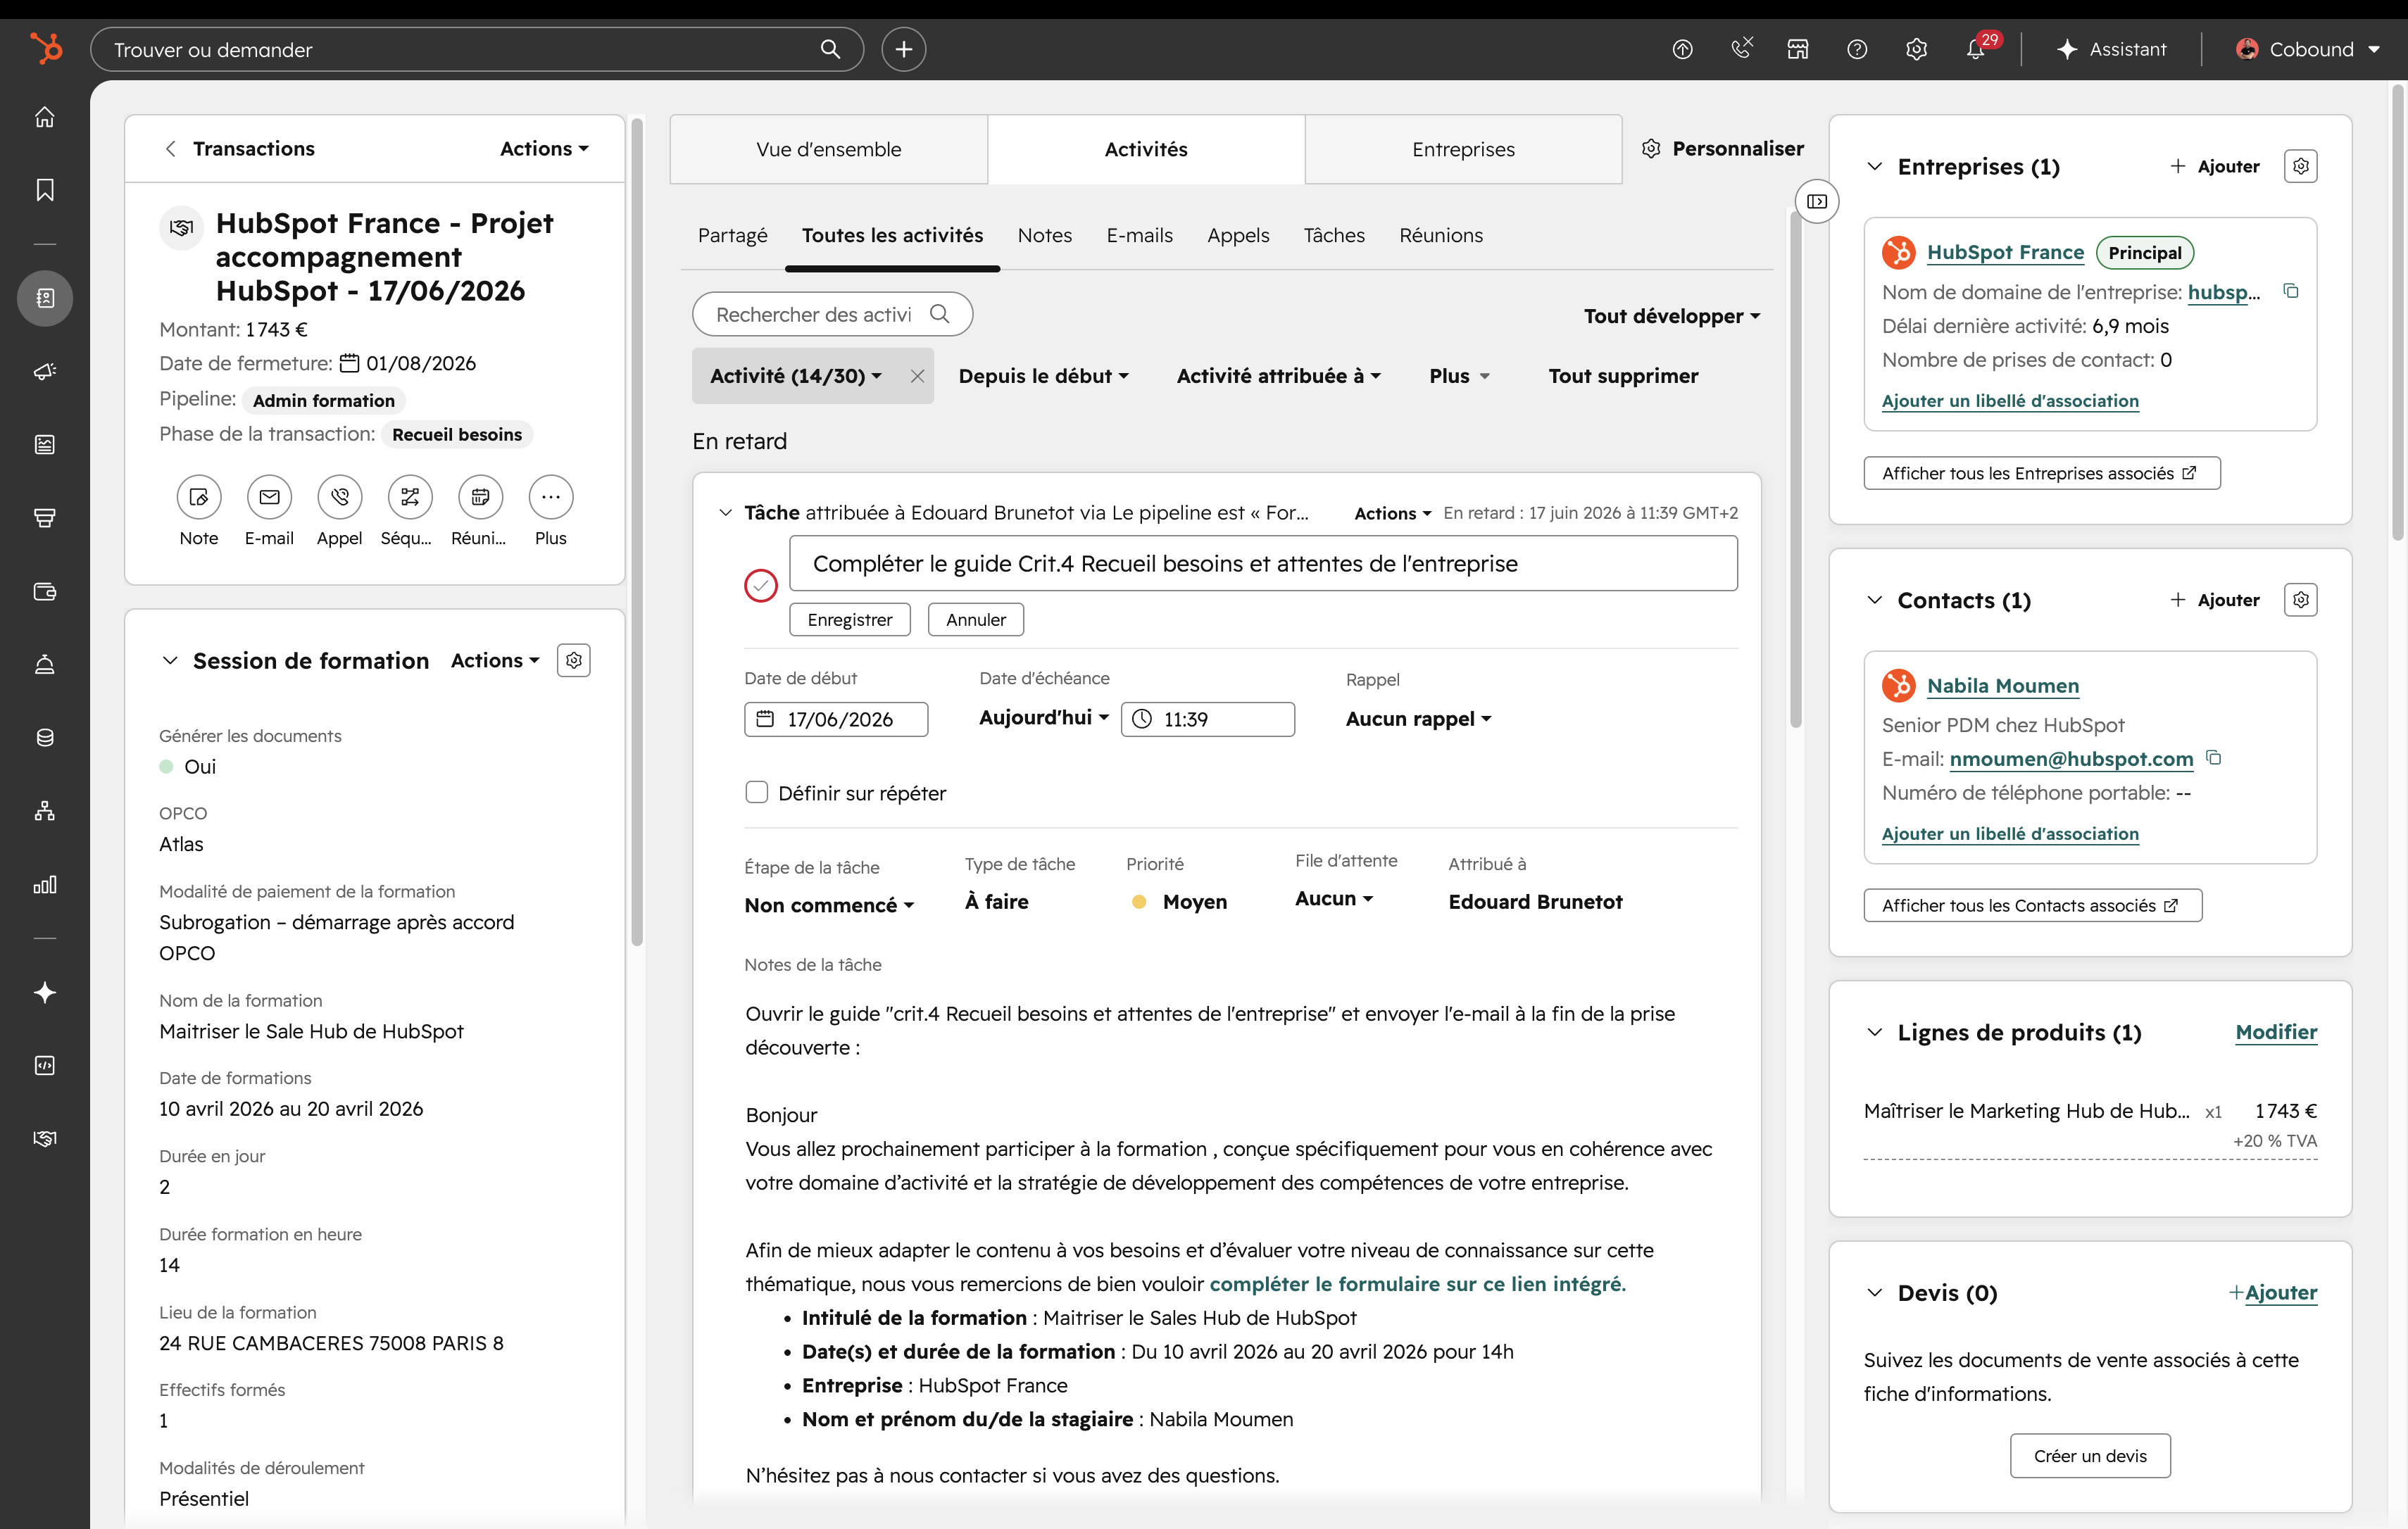Open the Aucun rappel dropdown
Screen dimensions: 2408x1529
(1418, 719)
